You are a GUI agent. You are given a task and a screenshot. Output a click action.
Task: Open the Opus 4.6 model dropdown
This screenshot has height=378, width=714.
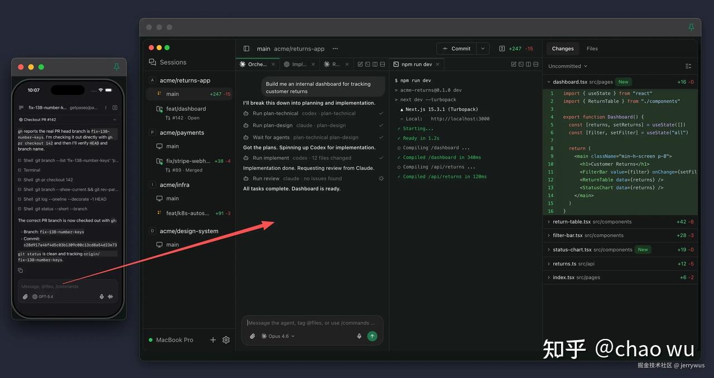[278, 336]
